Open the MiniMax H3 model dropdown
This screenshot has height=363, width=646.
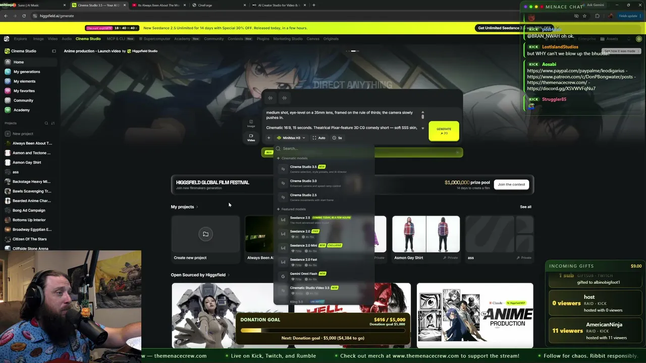tap(291, 138)
